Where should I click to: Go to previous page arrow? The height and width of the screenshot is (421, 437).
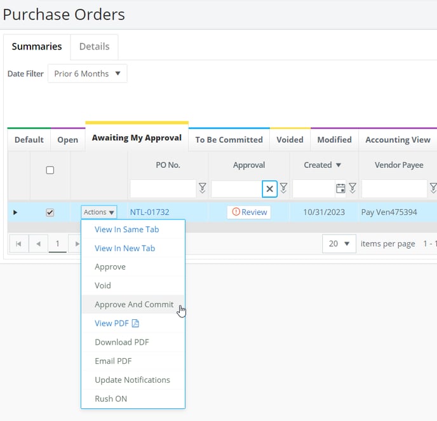tap(39, 244)
